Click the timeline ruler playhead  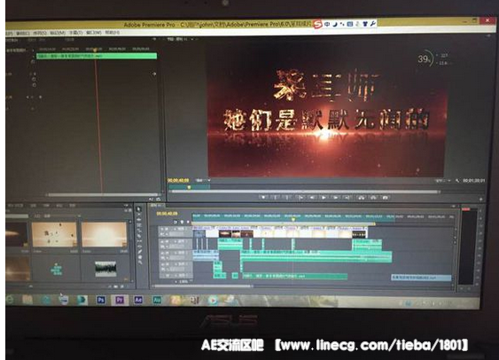click(293, 219)
